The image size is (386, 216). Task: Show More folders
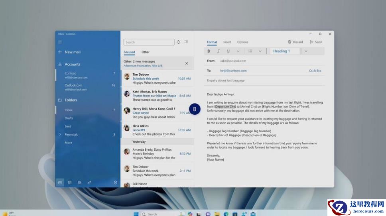69,143
